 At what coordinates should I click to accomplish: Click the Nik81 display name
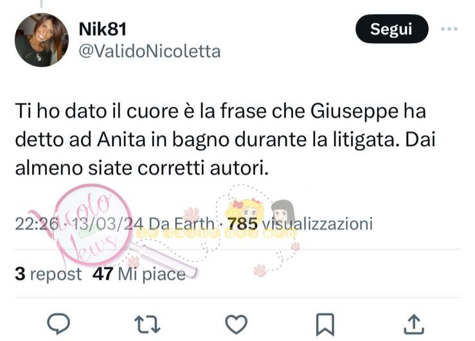pyautogui.click(x=102, y=30)
